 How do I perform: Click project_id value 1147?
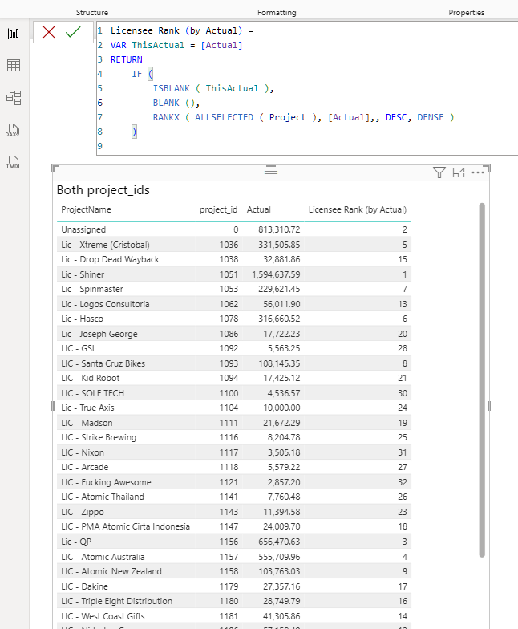coord(229,526)
